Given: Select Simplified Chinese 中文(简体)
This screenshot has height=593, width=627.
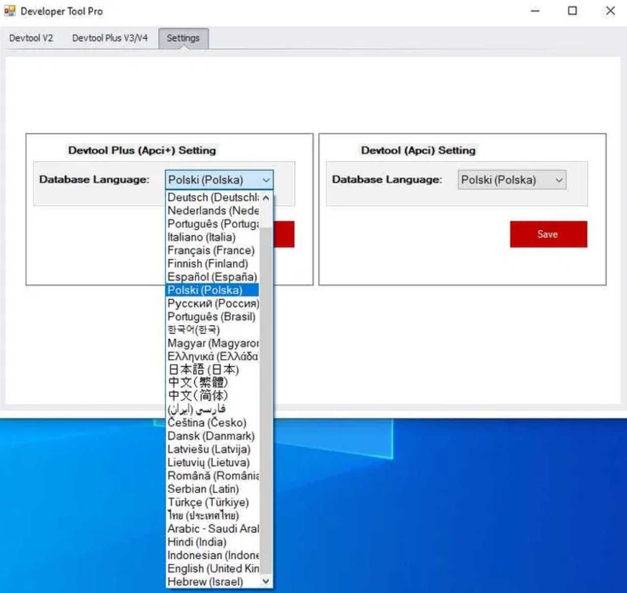Looking at the screenshot, I should click(213, 396).
